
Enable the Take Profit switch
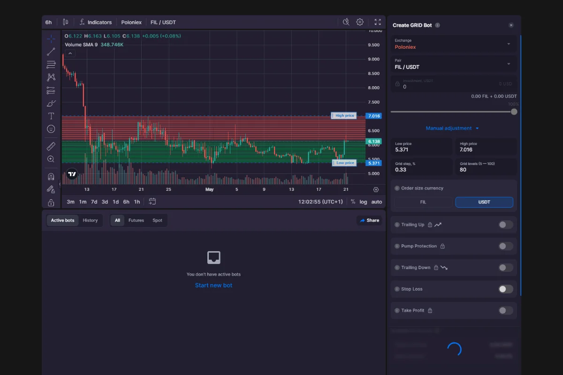(x=505, y=310)
